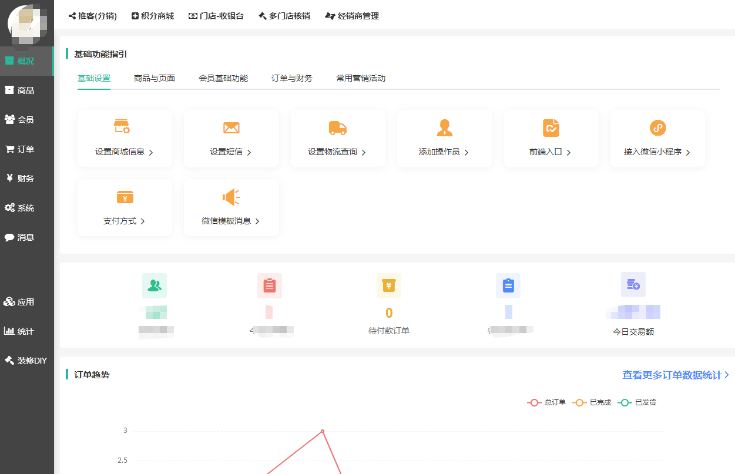Open the 设置短信 link
The height and width of the screenshot is (474, 735).
tap(231, 152)
